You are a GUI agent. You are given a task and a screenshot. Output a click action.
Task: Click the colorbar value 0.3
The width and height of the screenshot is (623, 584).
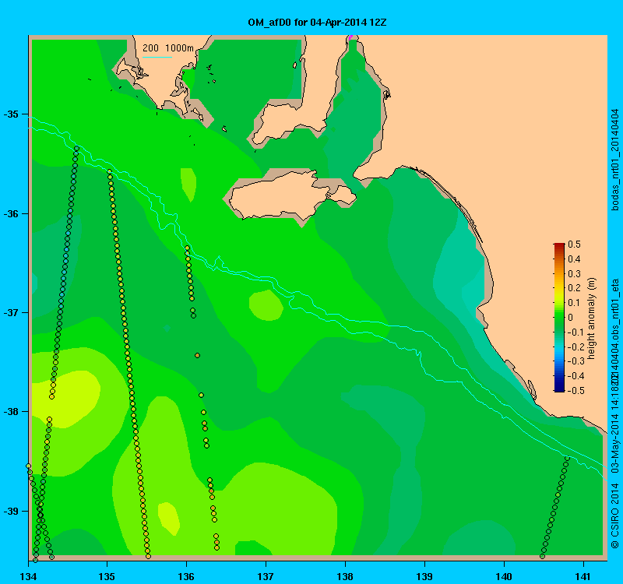click(x=574, y=274)
